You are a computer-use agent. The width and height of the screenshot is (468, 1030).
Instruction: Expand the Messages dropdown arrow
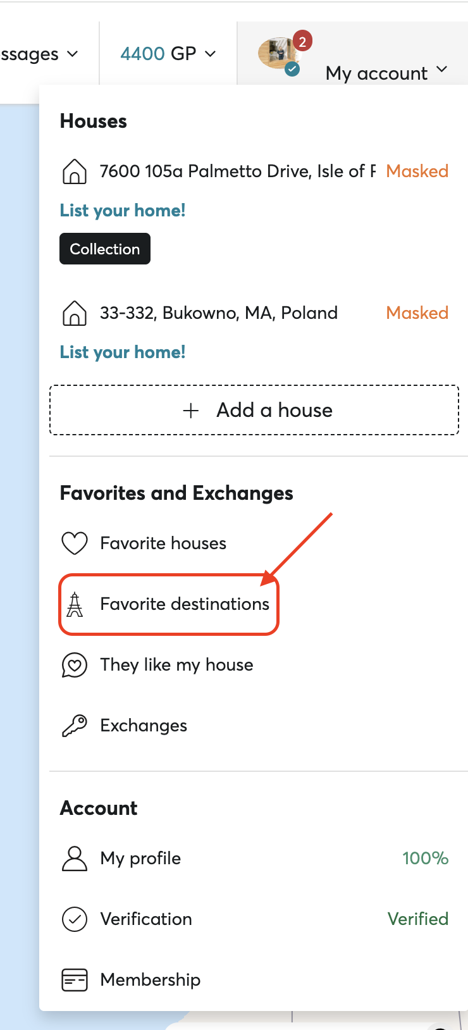[73, 54]
